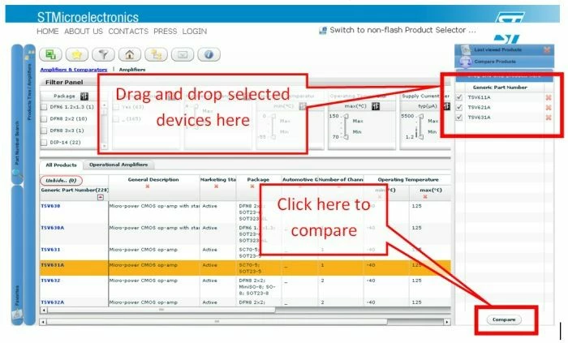
Task: Open the max(°C) filter sort control
Action: pos(375,106)
